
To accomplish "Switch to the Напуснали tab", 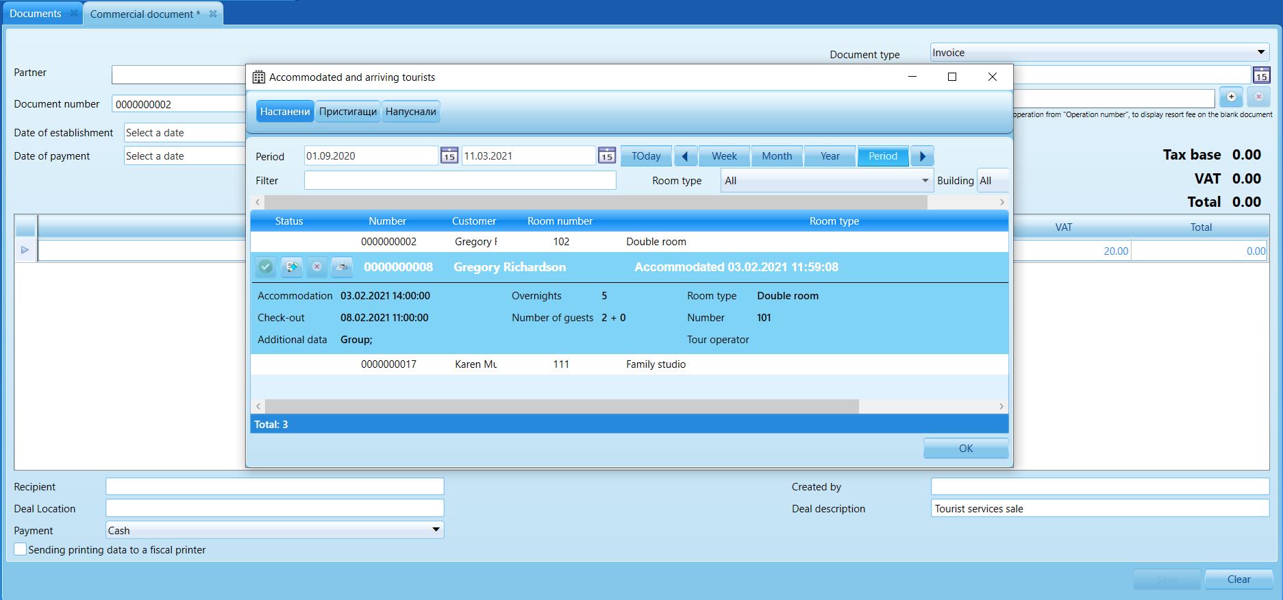I will click(x=410, y=112).
